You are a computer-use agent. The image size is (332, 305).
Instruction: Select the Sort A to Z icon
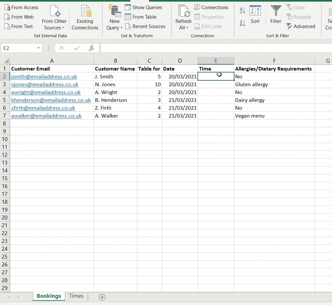(x=242, y=10)
